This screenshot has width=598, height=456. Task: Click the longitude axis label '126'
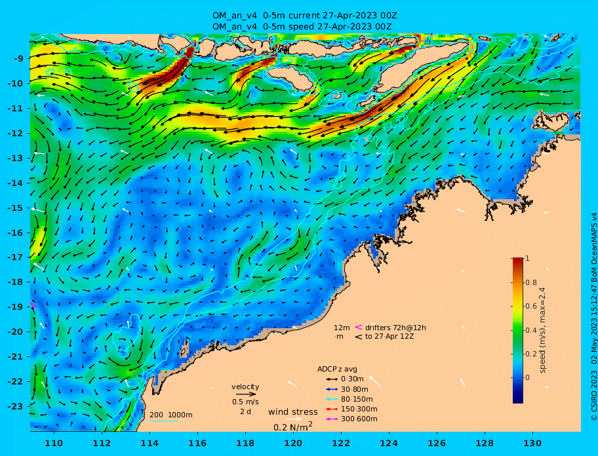[437, 443]
